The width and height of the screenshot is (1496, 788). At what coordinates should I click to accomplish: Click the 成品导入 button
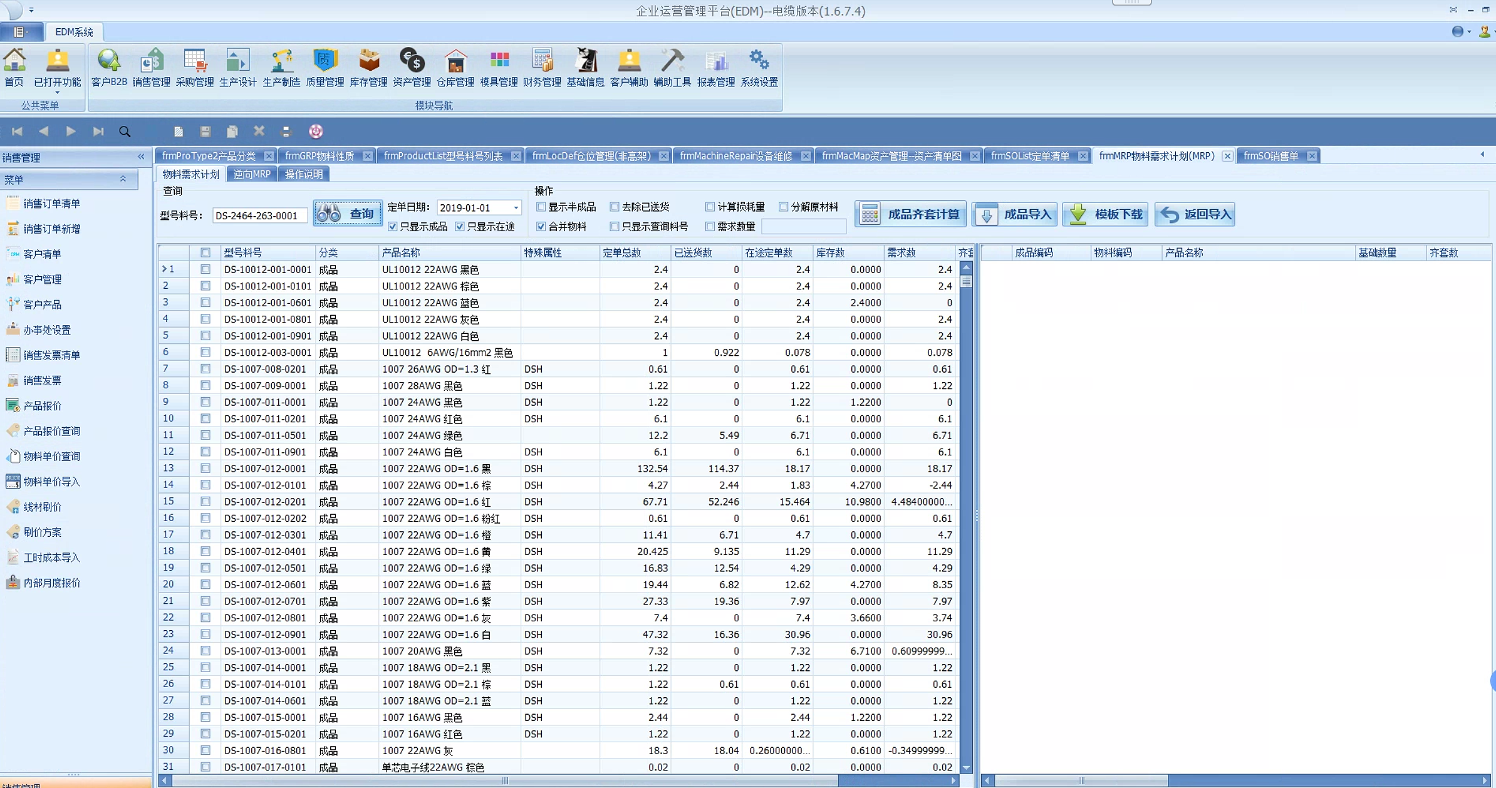tap(1015, 214)
